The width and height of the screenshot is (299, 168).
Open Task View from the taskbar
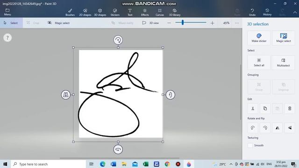[92, 164]
